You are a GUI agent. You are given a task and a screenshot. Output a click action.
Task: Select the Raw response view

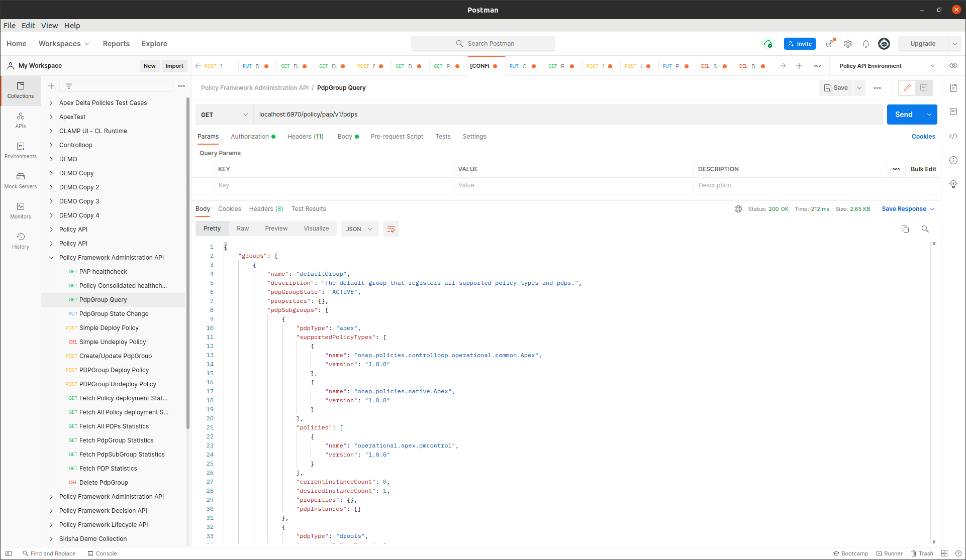tap(243, 229)
